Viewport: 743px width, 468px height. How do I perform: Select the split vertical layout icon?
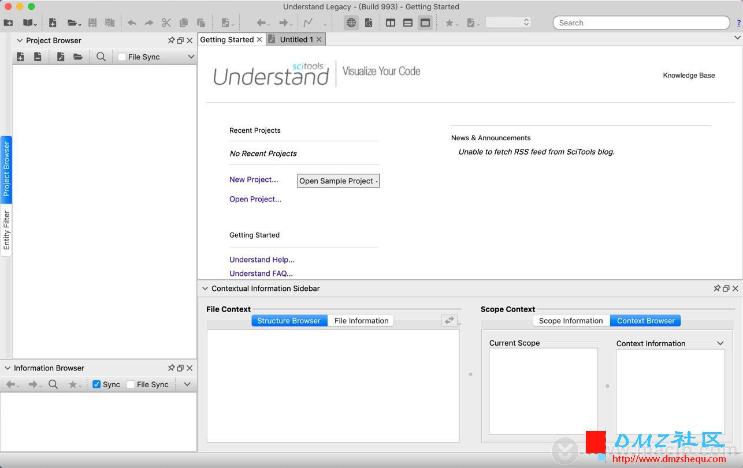click(x=391, y=23)
